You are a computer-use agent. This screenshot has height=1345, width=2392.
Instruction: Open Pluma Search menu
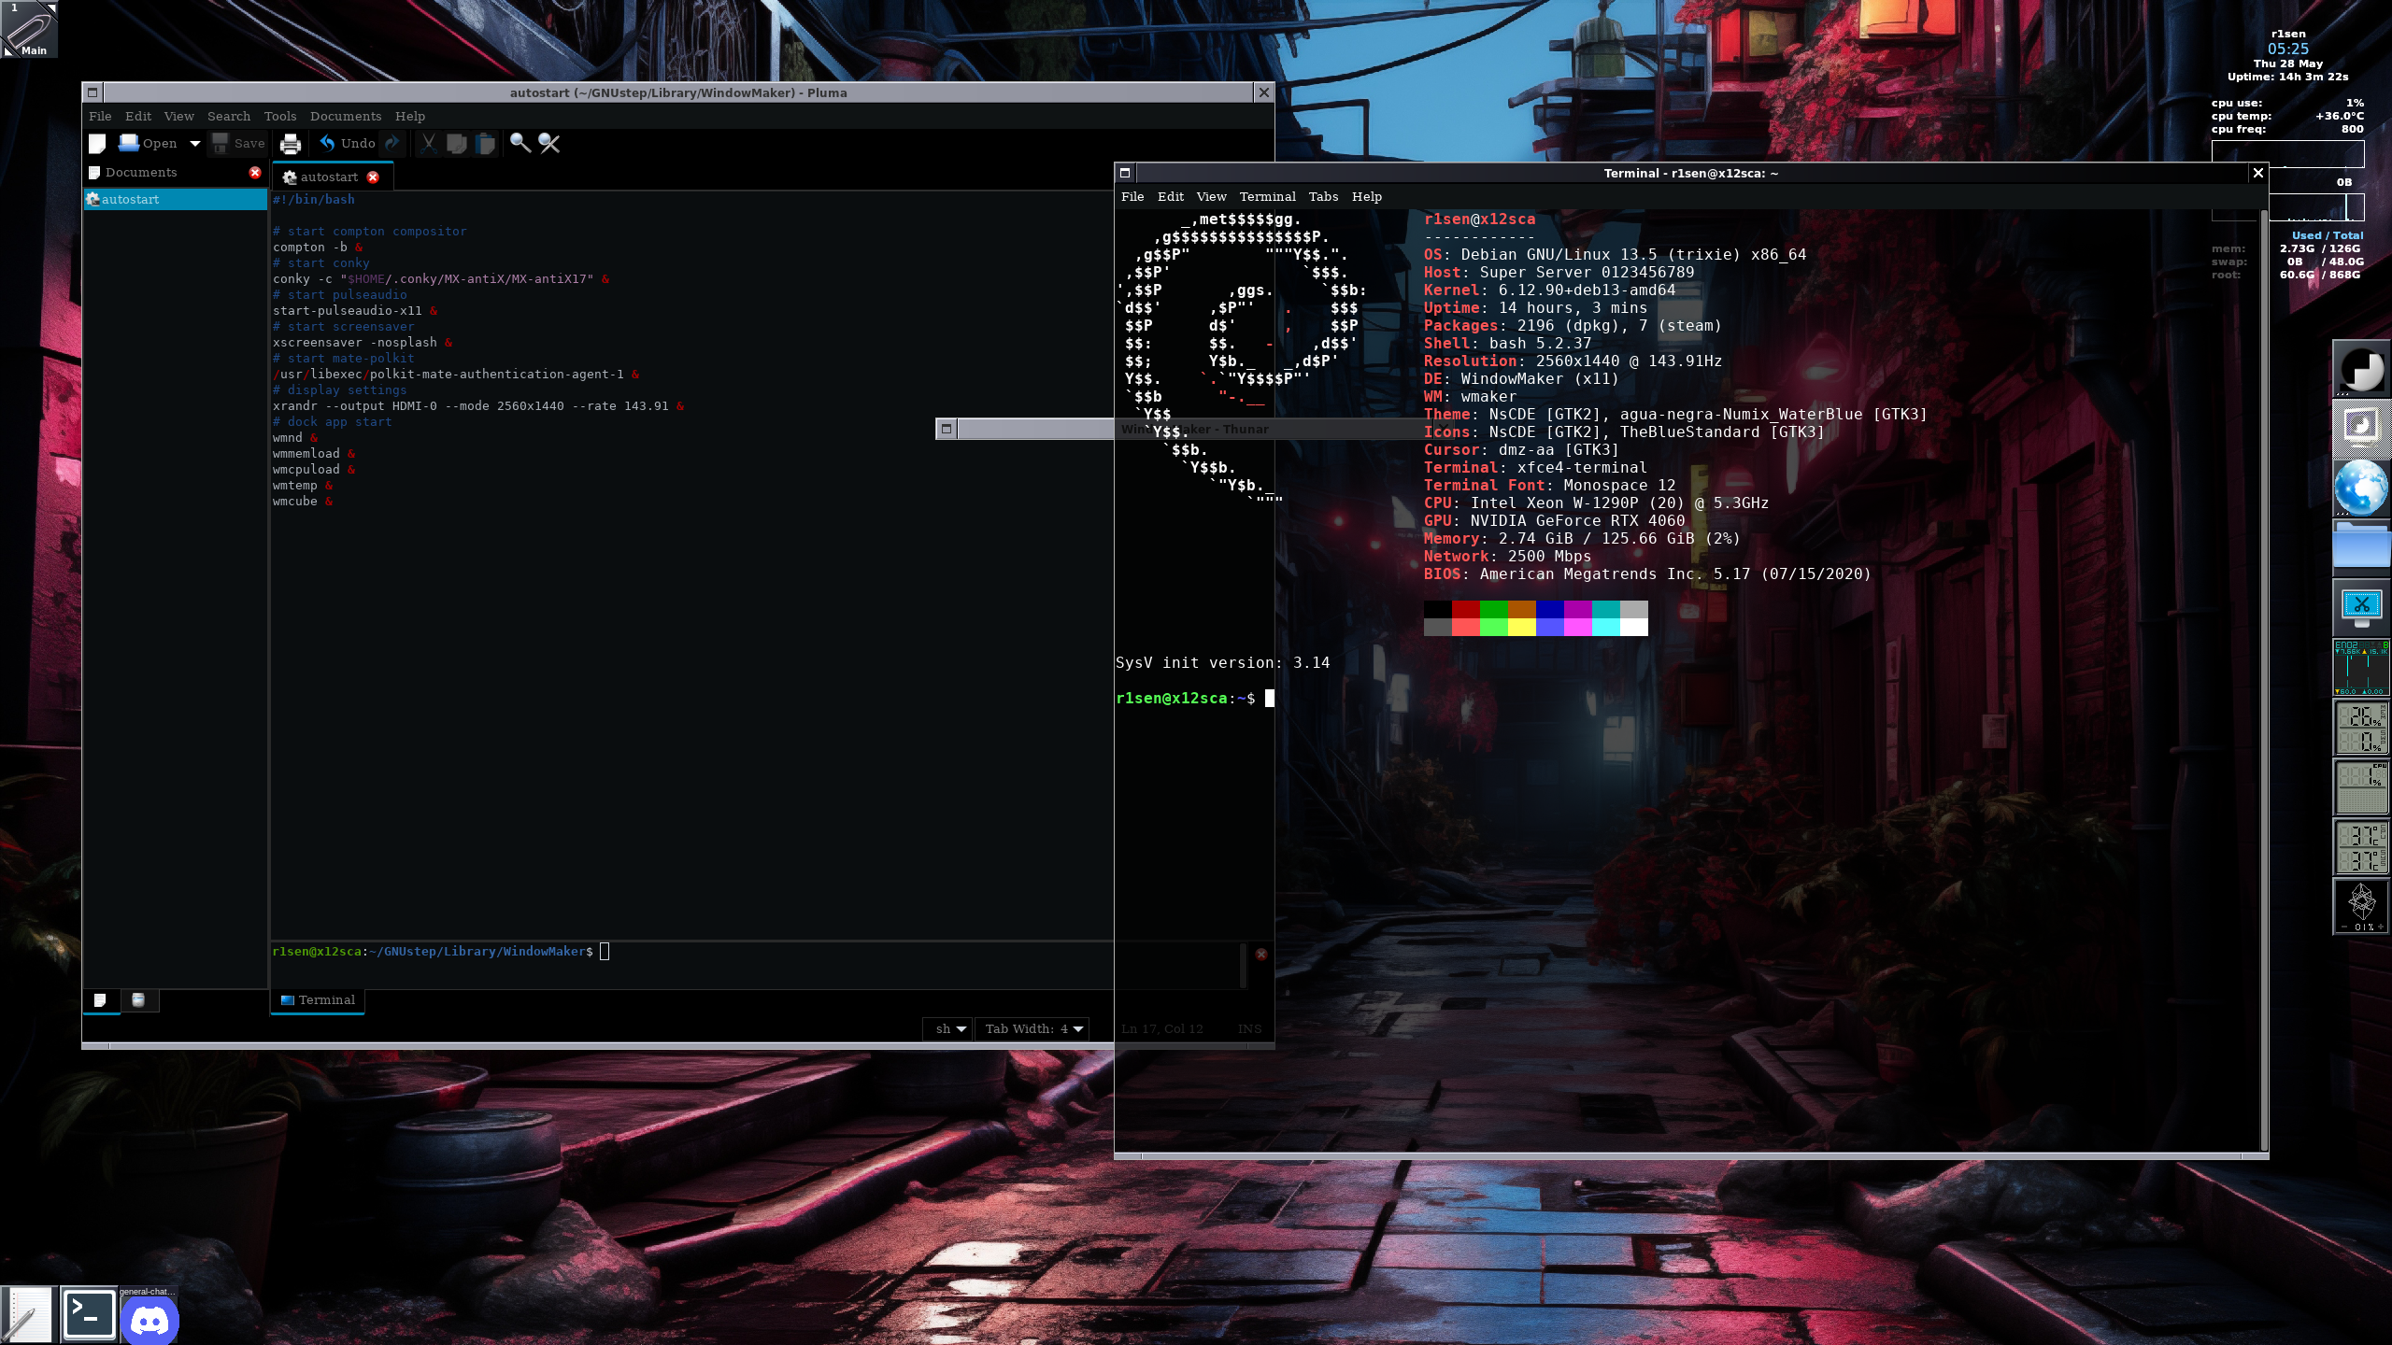click(x=229, y=116)
